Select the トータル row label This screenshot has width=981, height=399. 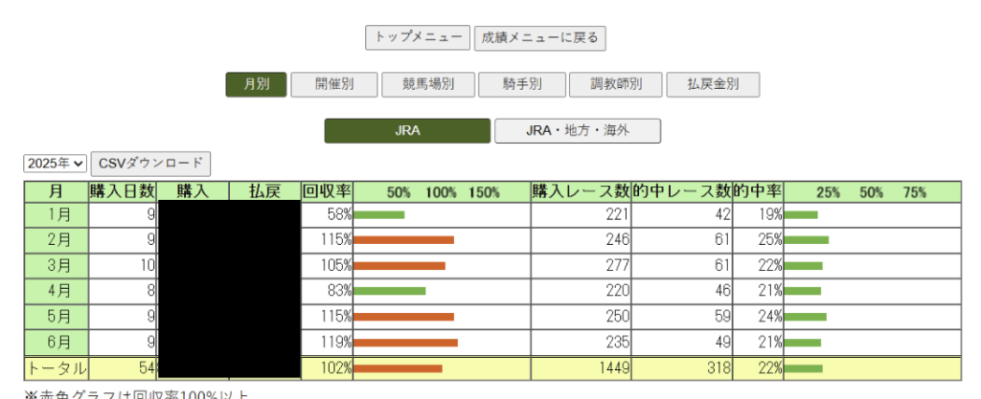click(x=57, y=368)
